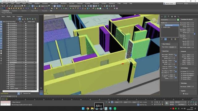
Task: Click scene explorer filter icon highlighted blue
Action: click(x=20, y=19)
